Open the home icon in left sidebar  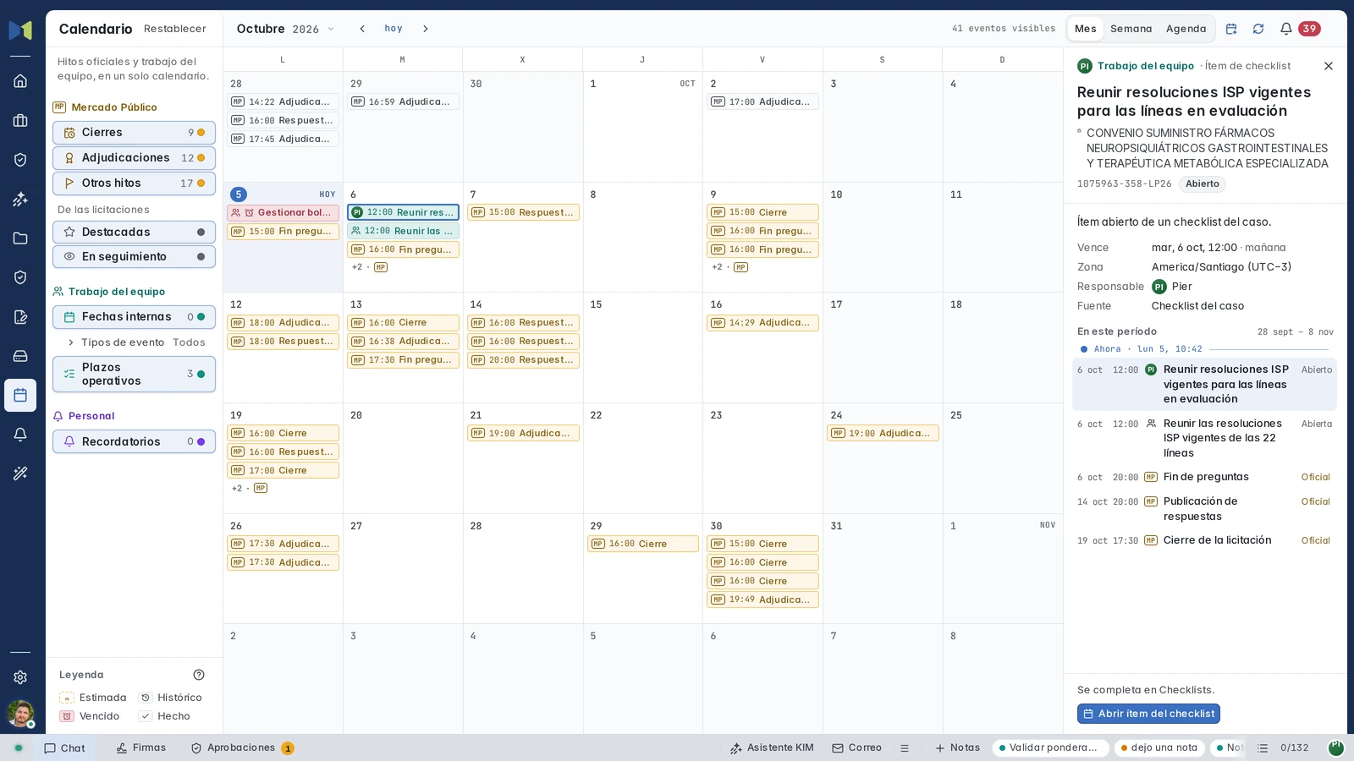20,81
